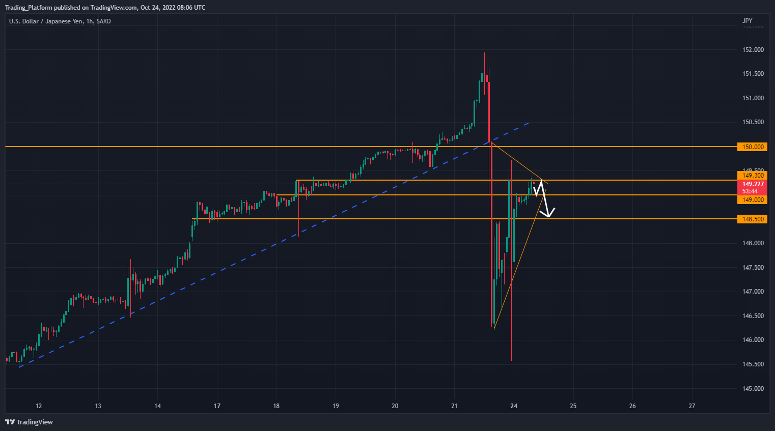Screen dimensions: 775x431
Task: Click the 150.500 price axis value
Action: click(x=753, y=122)
